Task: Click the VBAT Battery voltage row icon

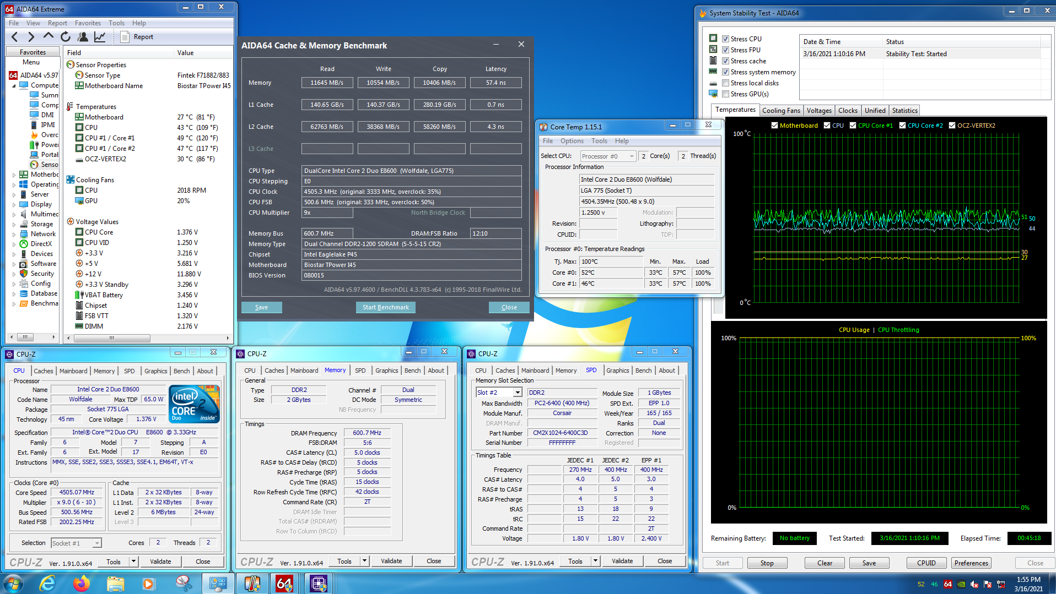Action: (x=79, y=295)
